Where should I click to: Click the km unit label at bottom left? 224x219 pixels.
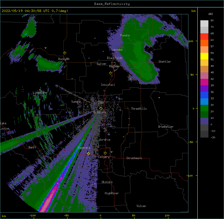(x=4, y=216)
